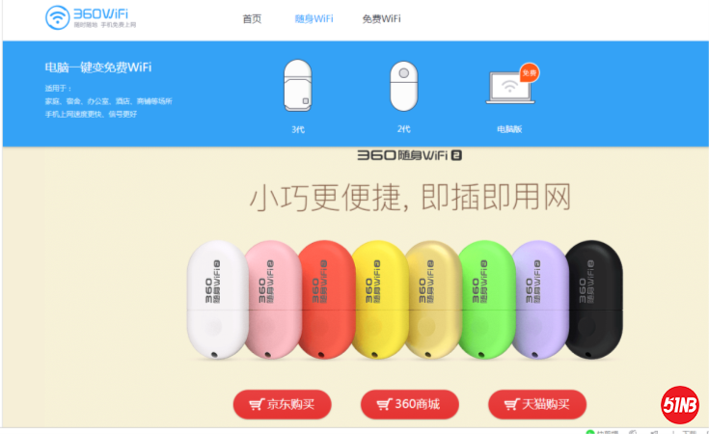Screen dimensions: 709x434
Task: Click the 天猫购买 button
Action: pyautogui.click(x=537, y=404)
